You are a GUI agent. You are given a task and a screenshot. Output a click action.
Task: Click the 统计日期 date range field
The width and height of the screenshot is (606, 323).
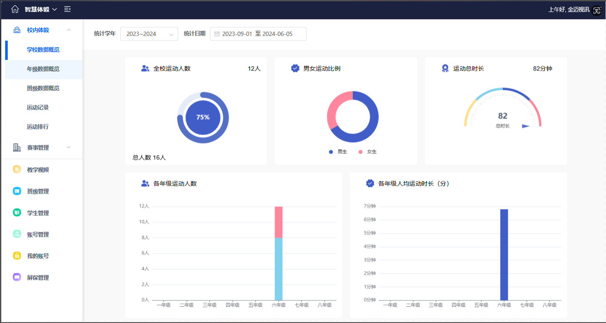[x=258, y=34]
